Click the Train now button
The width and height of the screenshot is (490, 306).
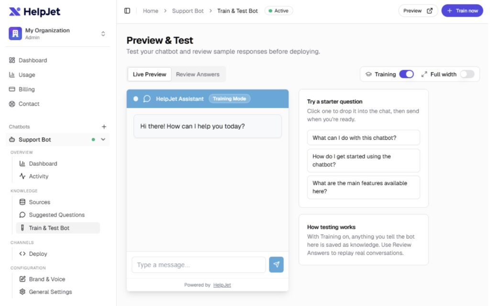462,11
